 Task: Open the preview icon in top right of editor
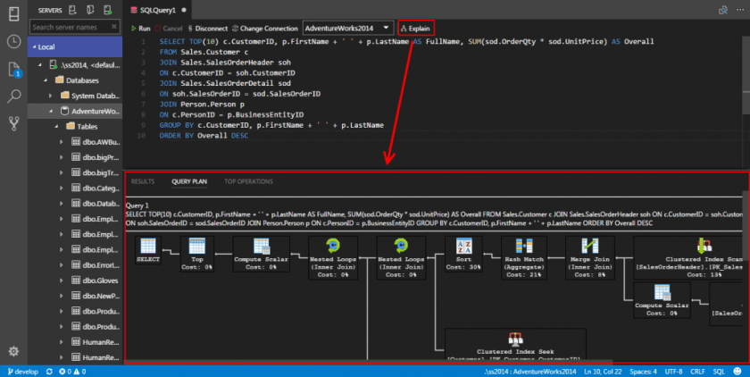click(x=723, y=10)
